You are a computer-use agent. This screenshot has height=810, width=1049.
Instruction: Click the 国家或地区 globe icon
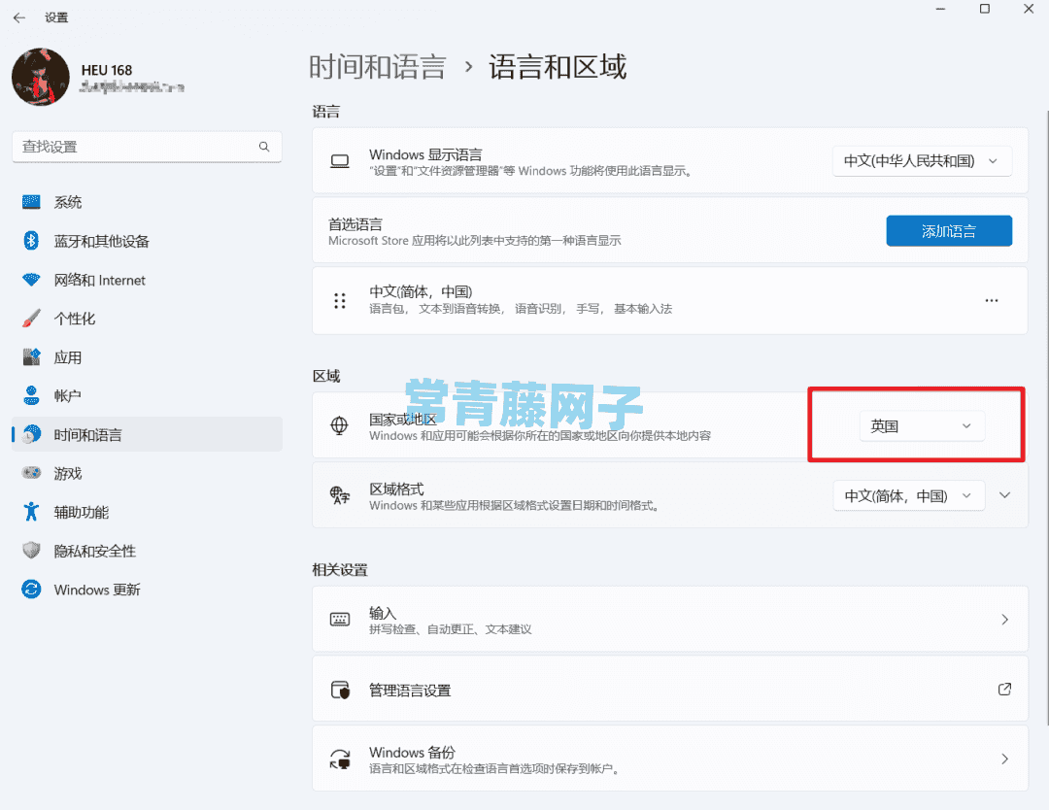(340, 425)
